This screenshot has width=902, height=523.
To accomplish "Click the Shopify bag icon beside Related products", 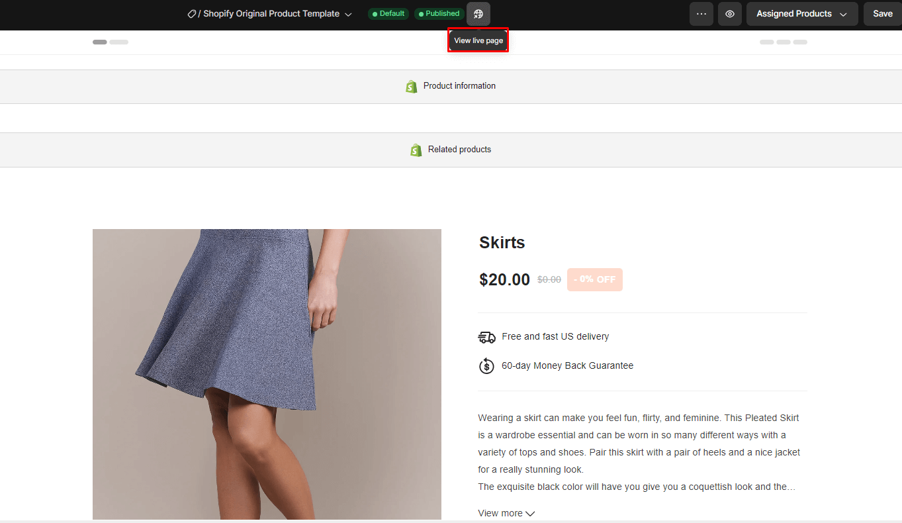I will click(416, 150).
